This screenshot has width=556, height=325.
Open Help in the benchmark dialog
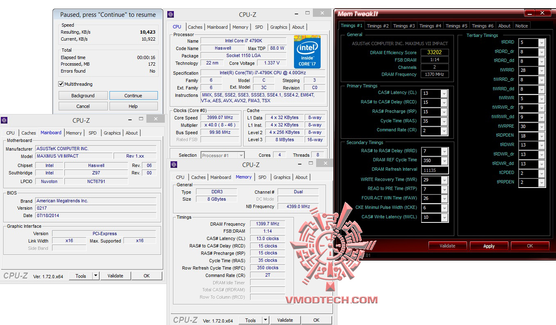point(133,106)
